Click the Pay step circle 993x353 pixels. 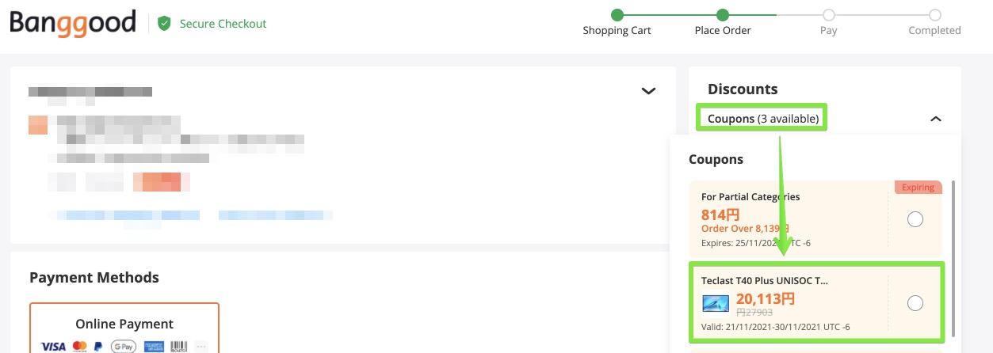tap(828, 15)
